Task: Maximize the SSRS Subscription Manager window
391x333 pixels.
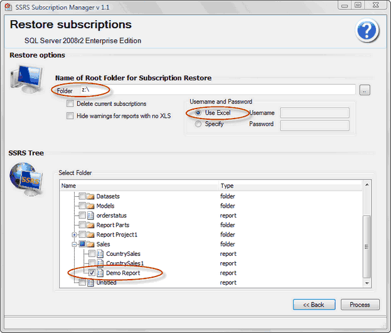Action: [x=358, y=5]
